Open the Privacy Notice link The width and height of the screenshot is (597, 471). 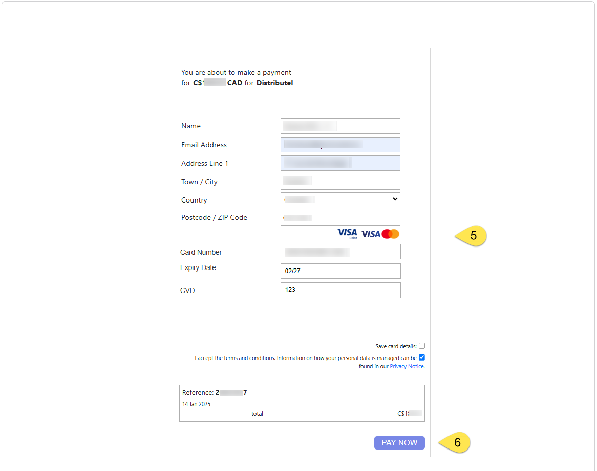click(406, 366)
